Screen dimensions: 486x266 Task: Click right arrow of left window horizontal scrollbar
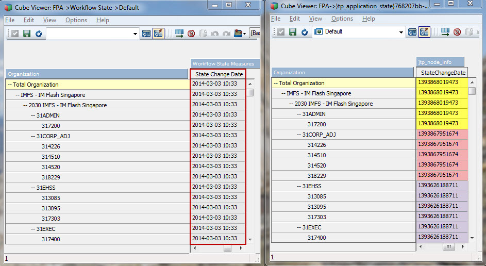241,248
